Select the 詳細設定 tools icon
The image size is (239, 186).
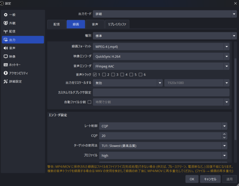(6, 81)
